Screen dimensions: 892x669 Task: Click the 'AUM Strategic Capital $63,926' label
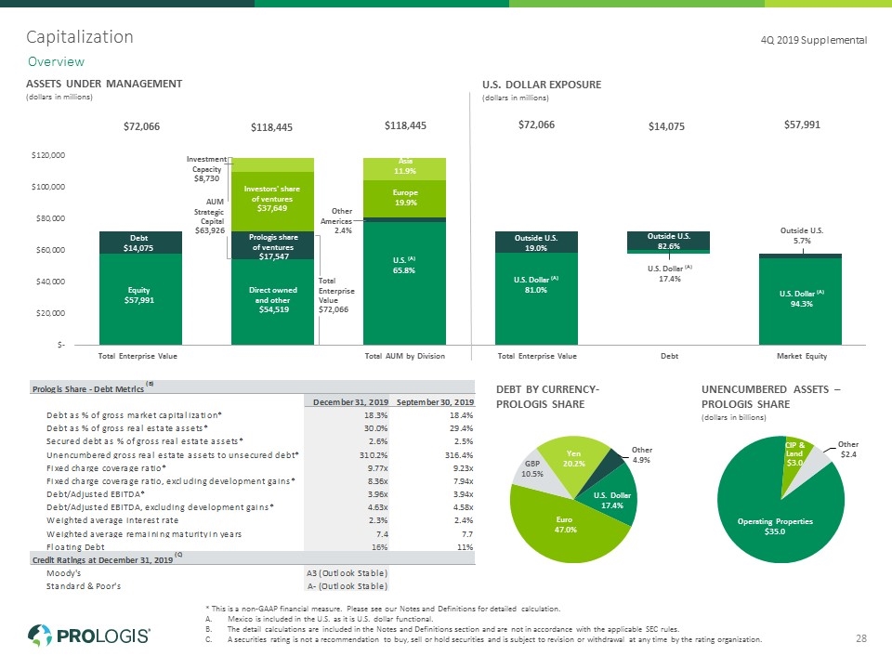210,216
